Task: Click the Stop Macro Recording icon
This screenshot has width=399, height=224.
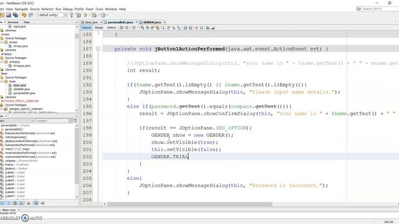Action: tap(201, 27)
